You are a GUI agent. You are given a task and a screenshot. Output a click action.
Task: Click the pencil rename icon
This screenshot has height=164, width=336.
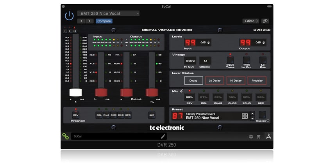click(163, 136)
